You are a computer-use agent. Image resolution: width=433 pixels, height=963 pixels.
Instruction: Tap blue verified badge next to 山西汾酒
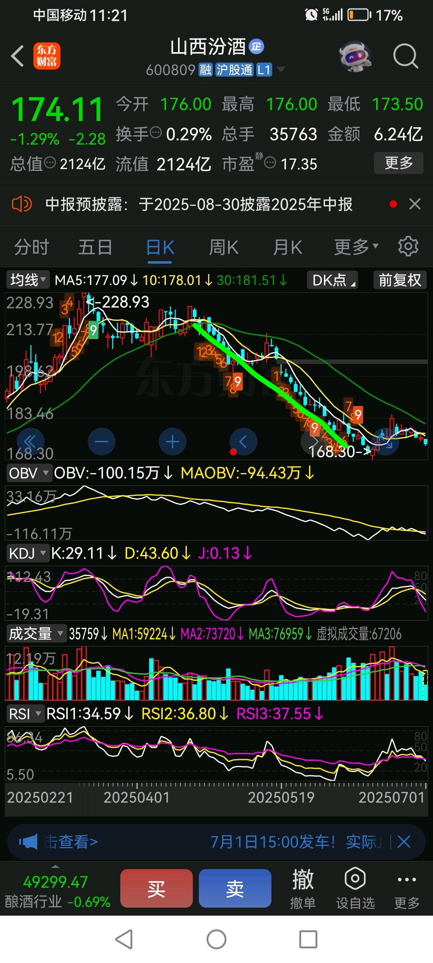coord(257,47)
